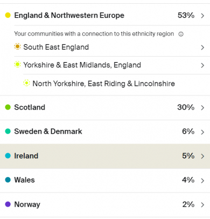210x219 pixels.
Task: Open Yorkshire & East Midlands chevron arrow
Action: pyautogui.click(x=202, y=65)
